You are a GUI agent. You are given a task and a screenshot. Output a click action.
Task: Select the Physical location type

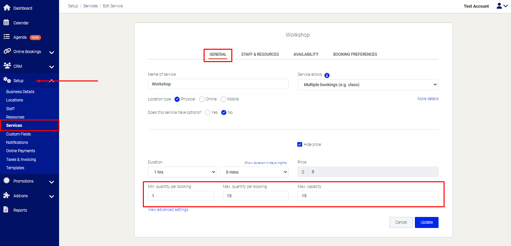[177, 99]
